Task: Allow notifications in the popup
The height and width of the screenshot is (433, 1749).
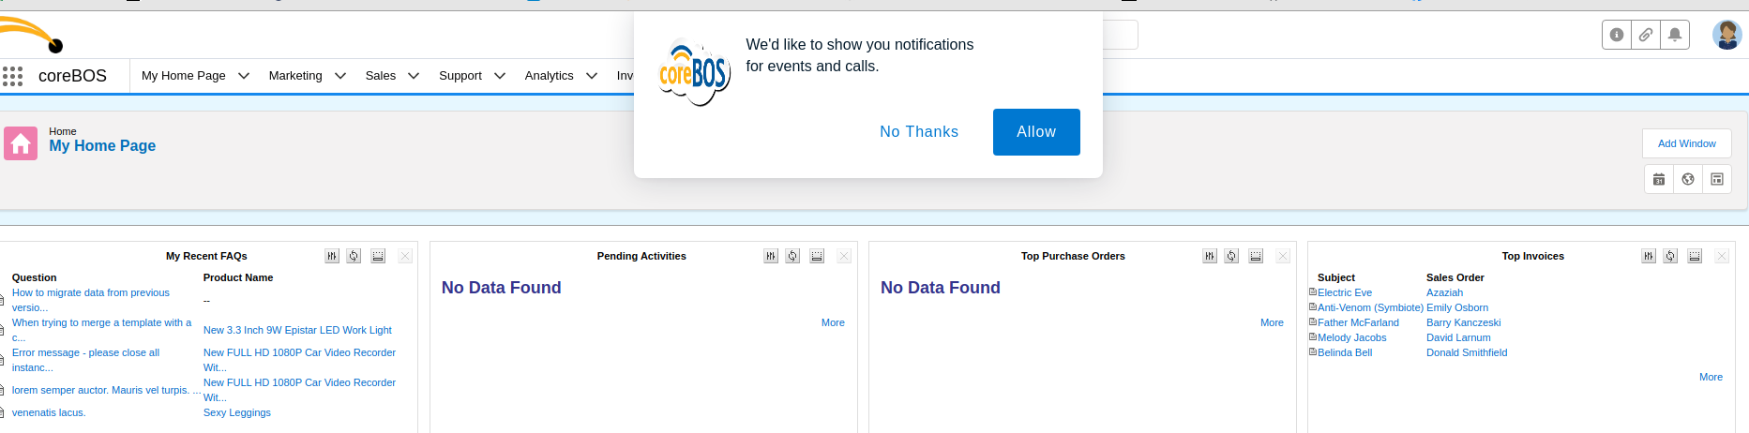Action: click(1036, 132)
